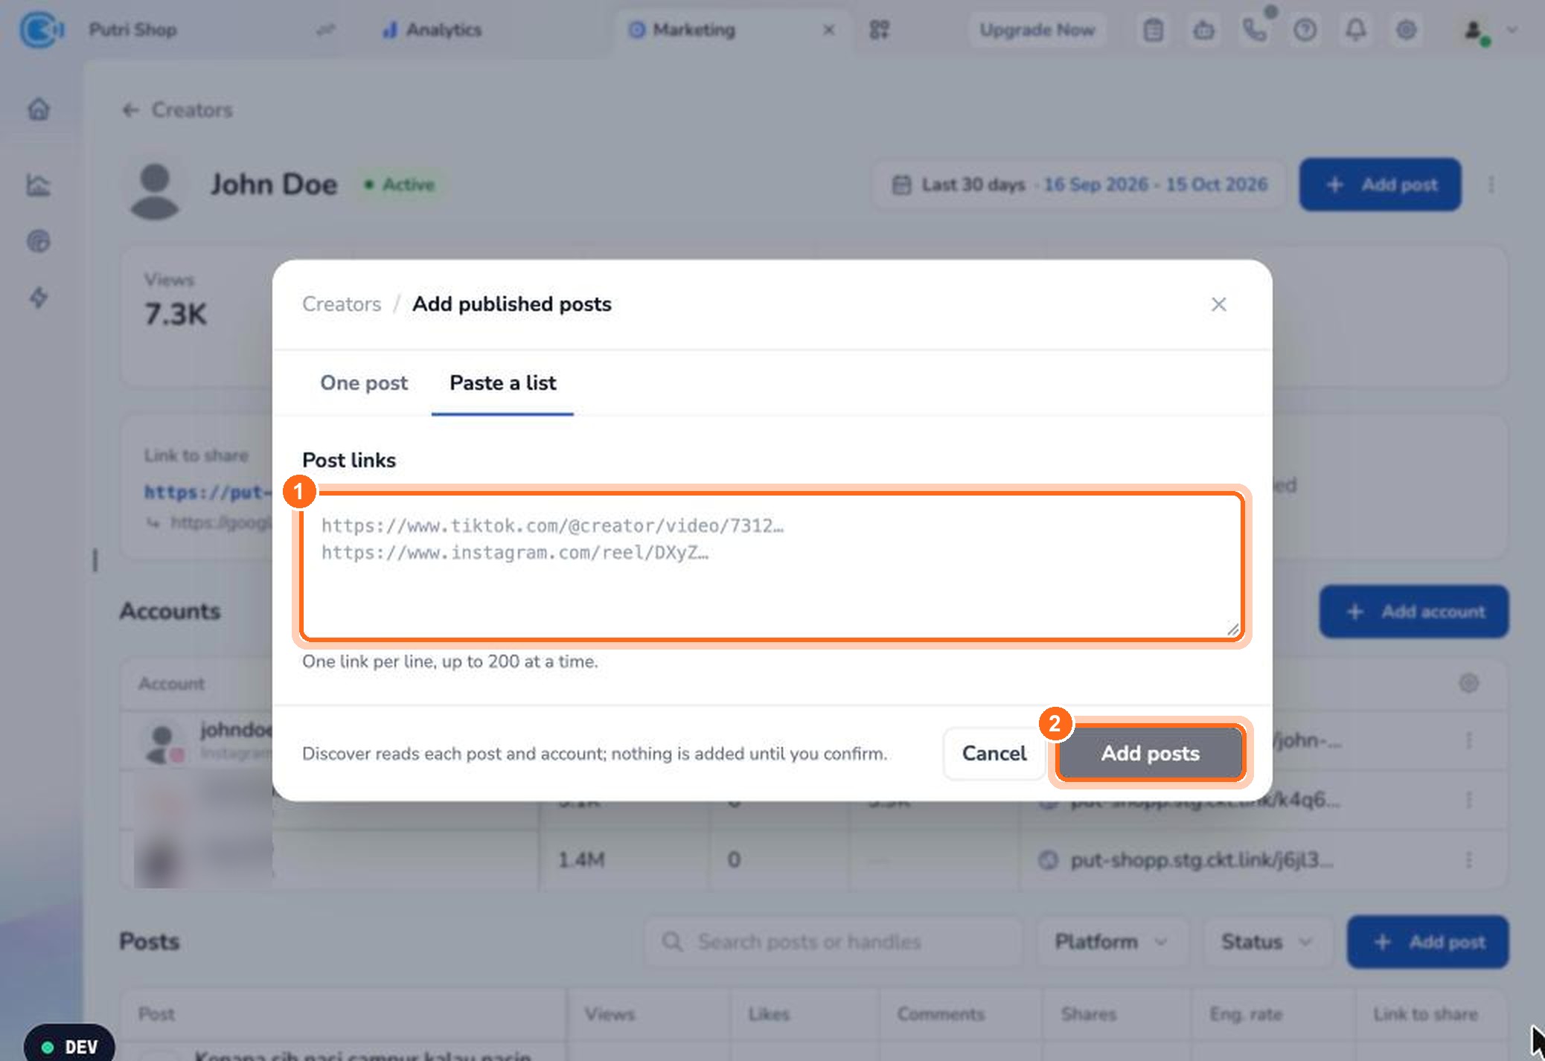Screen dimensions: 1545x1061
Task: Expand the Platform filter dropdown
Action: 1112,942
